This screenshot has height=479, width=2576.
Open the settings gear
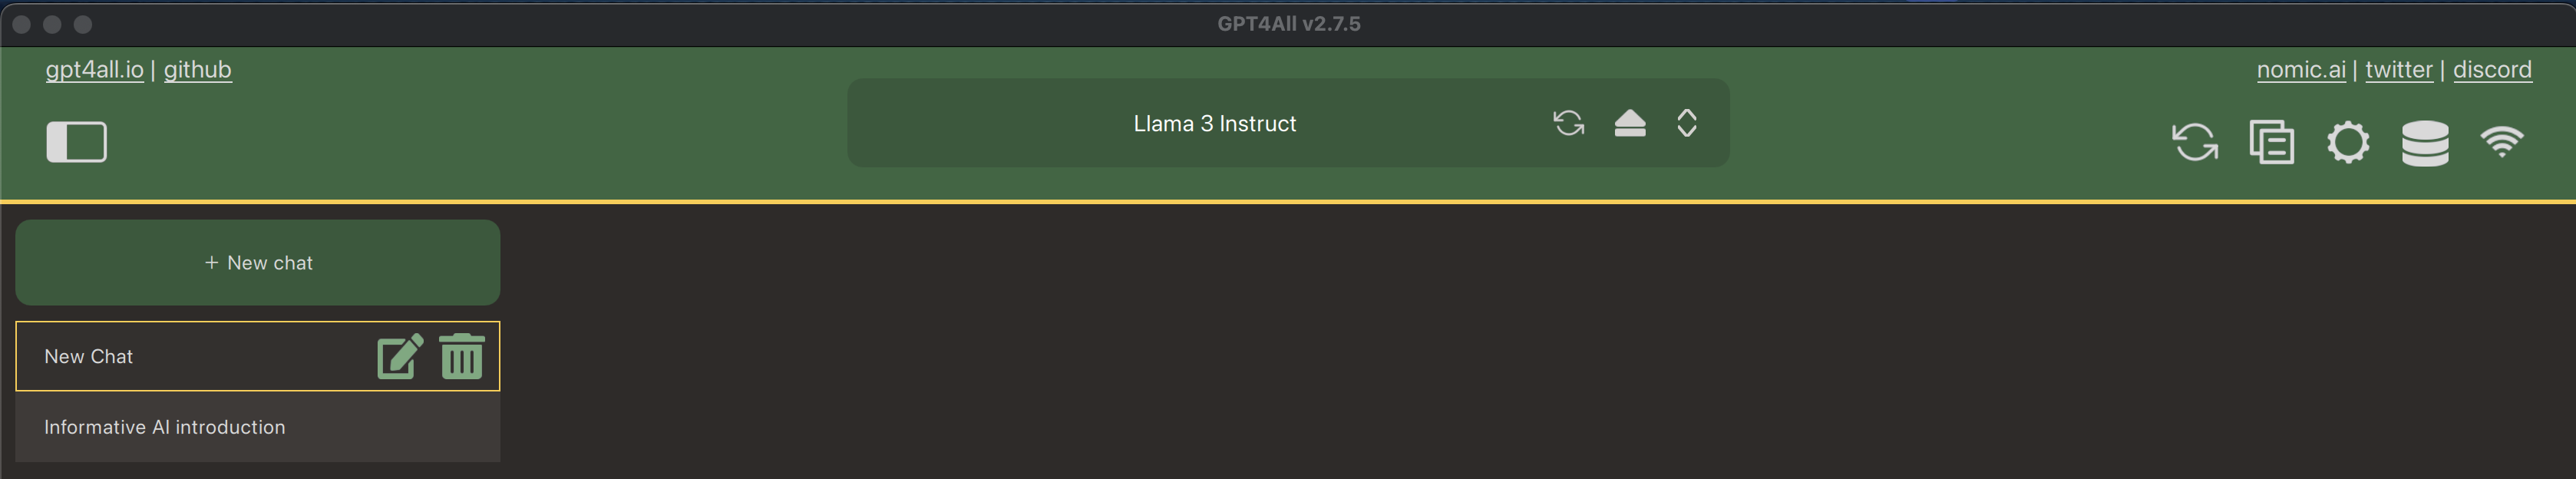[2347, 141]
